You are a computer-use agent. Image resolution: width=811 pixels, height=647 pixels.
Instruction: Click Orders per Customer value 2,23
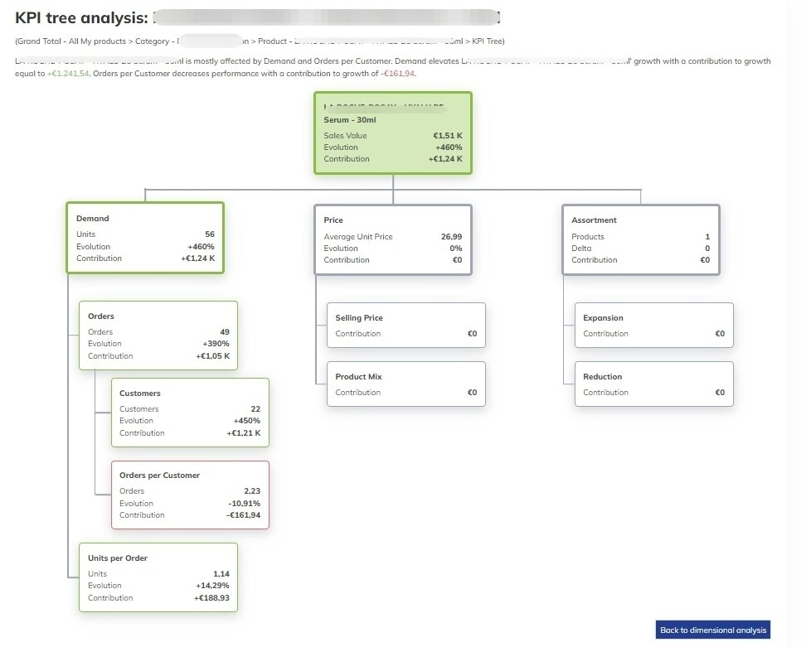[252, 491]
